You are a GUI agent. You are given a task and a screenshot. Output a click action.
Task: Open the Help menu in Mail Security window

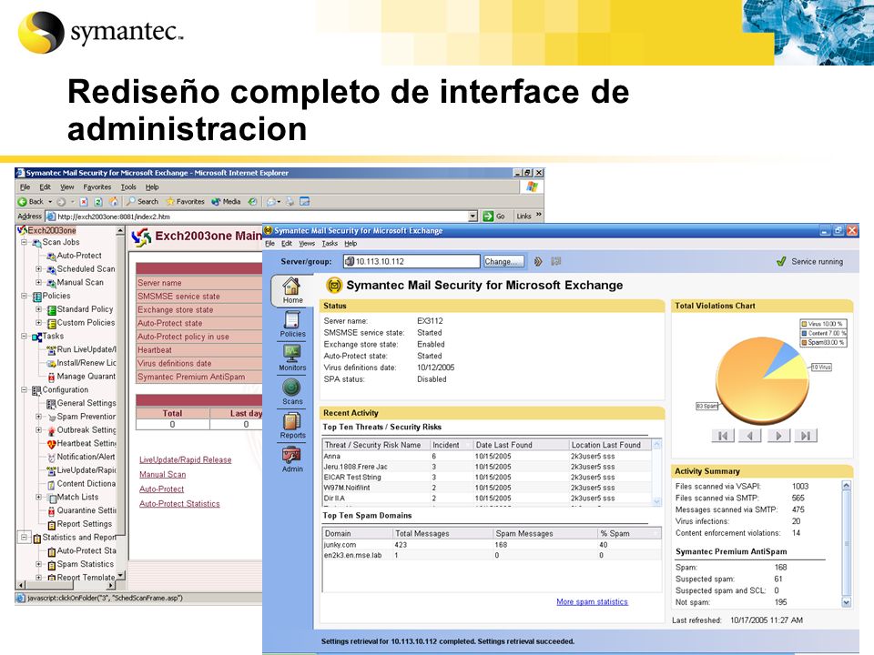(x=351, y=244)
